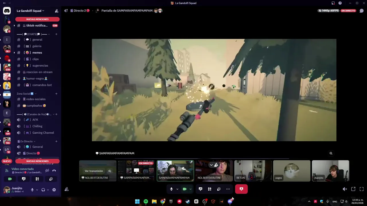Toggle noise suppression in the voice panel
This screenshot has height=206, width=367.
click(x=47, y=171)
